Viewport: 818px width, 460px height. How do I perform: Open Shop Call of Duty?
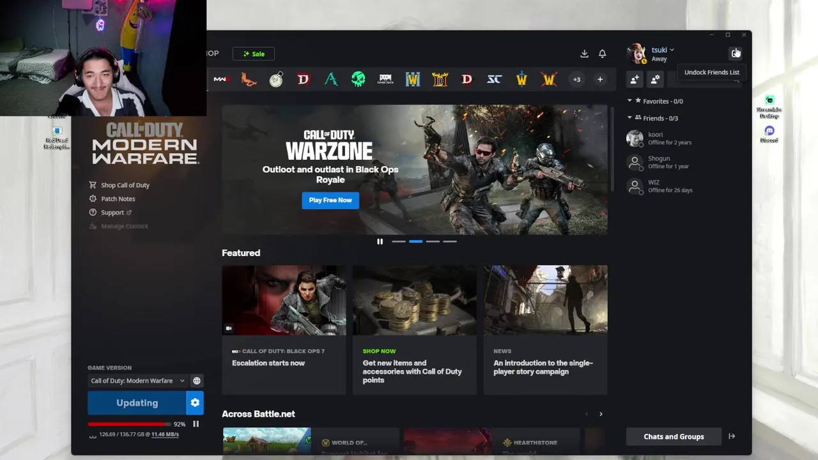(125, 185)
